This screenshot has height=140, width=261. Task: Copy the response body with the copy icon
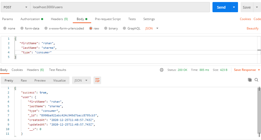tap(250, 80)
